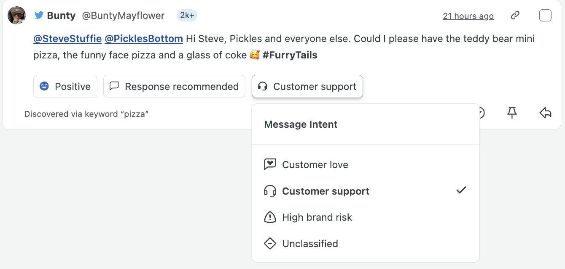Open the @PicklesBottom mention link
Image resolution: width=565 pixels, height=269 pixels.
pyautogui.click(x=144, y=39)
